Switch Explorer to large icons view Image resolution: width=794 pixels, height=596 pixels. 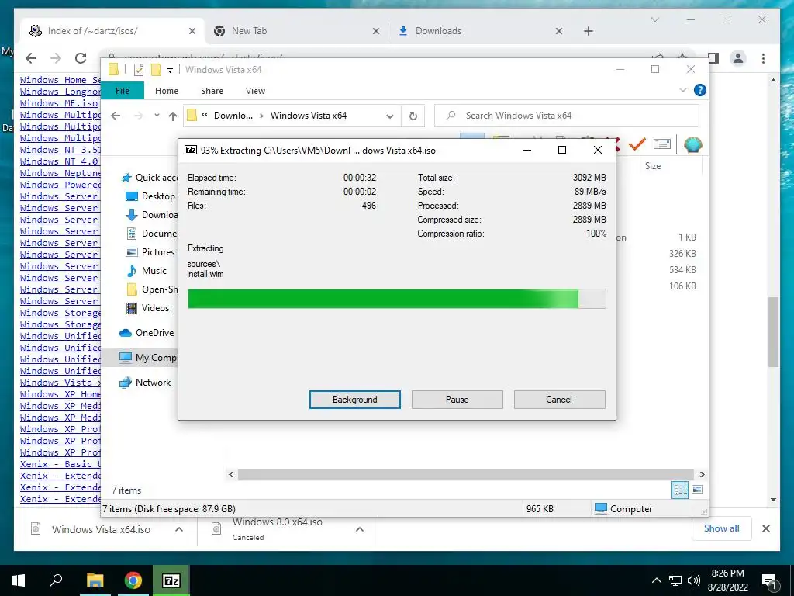[x=697, y=490]
